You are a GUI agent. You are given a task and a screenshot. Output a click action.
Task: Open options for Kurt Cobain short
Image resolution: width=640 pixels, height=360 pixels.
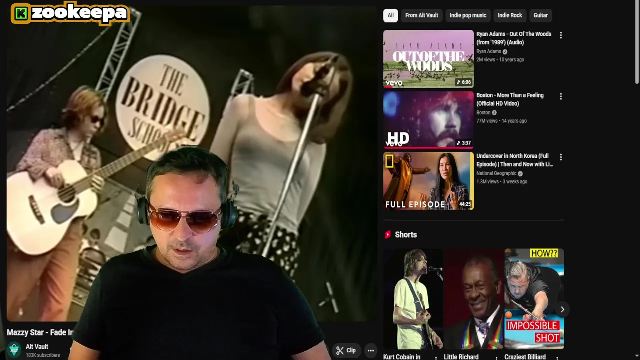coord(436,357)
